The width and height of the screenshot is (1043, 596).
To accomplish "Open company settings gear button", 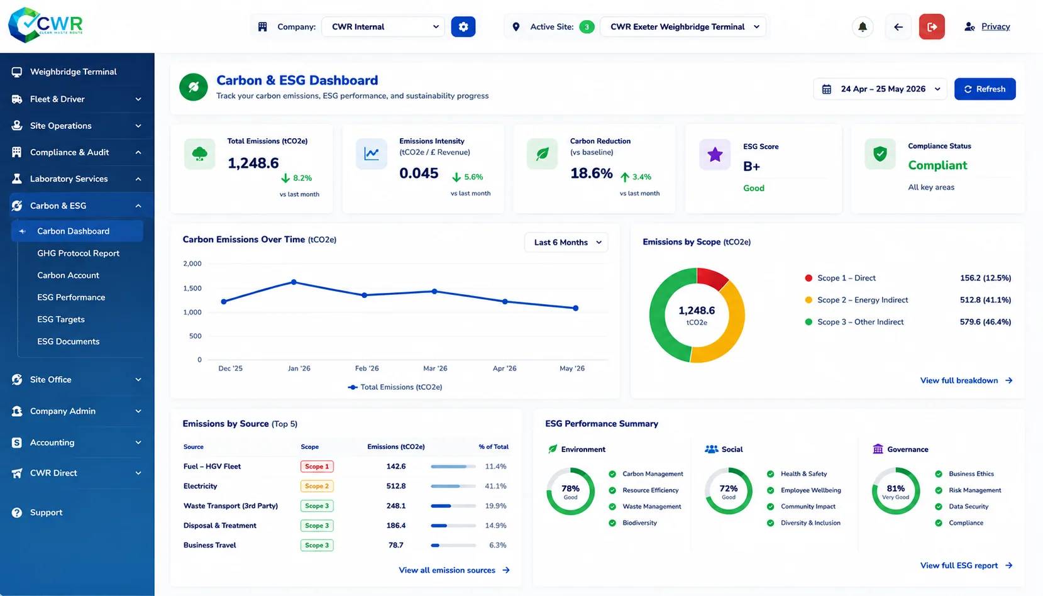I will [x=463, y=27].
